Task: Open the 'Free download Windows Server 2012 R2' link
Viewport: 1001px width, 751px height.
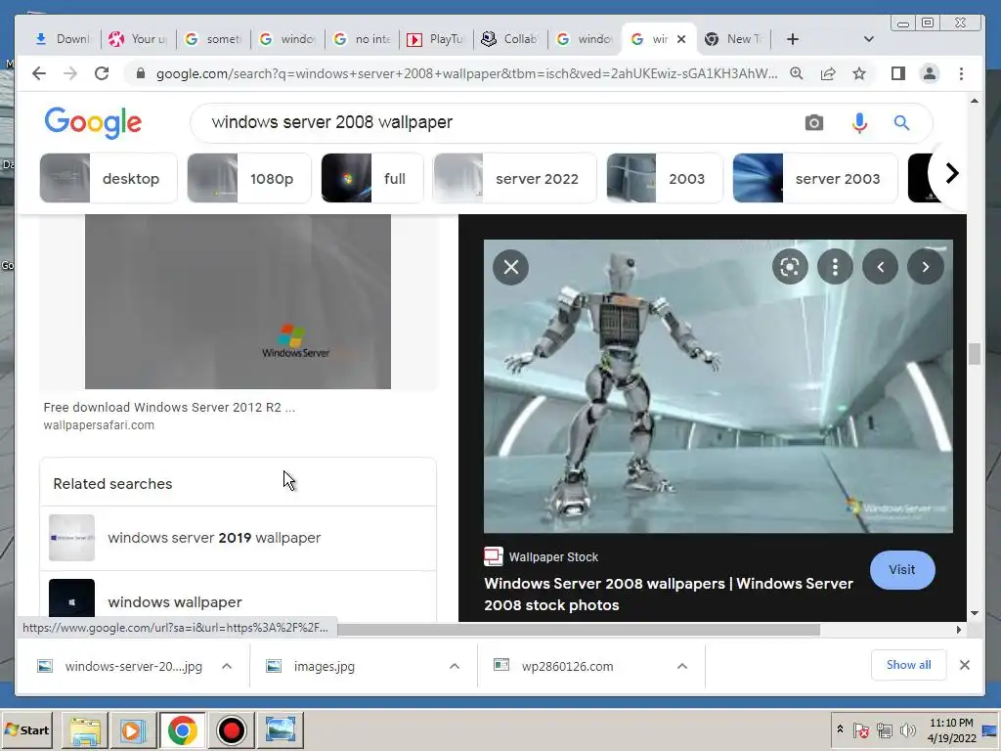Action: (x=169, y=408)
